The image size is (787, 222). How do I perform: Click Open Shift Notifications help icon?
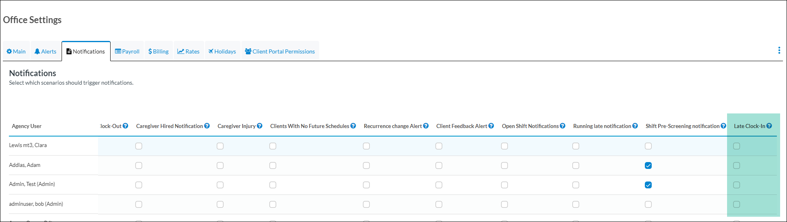[563, 126]
